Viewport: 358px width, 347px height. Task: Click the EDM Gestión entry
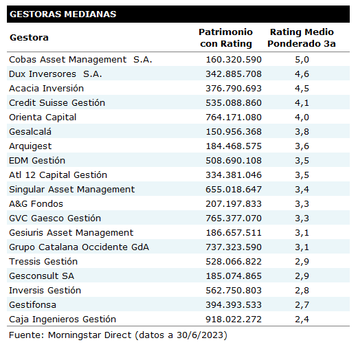37,161
